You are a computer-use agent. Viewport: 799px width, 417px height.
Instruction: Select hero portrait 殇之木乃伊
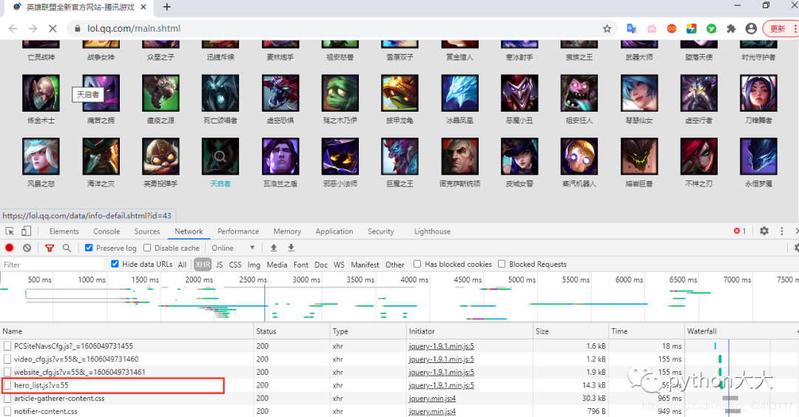(340, 92)
